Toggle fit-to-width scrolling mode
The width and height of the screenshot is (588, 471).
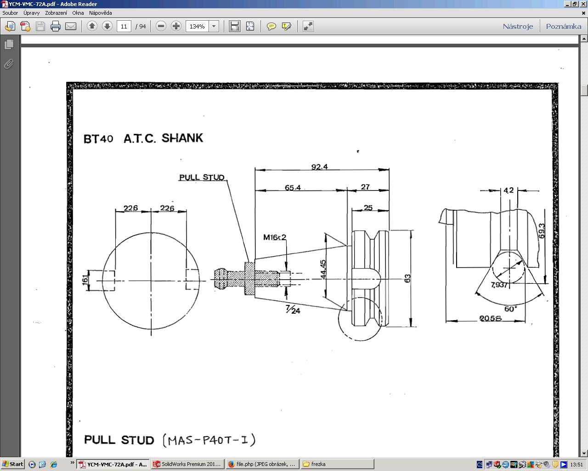click(x=235, y=26)
